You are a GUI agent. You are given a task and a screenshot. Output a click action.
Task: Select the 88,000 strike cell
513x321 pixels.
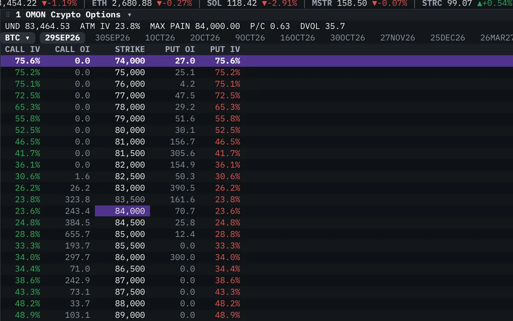click(130, 303)
